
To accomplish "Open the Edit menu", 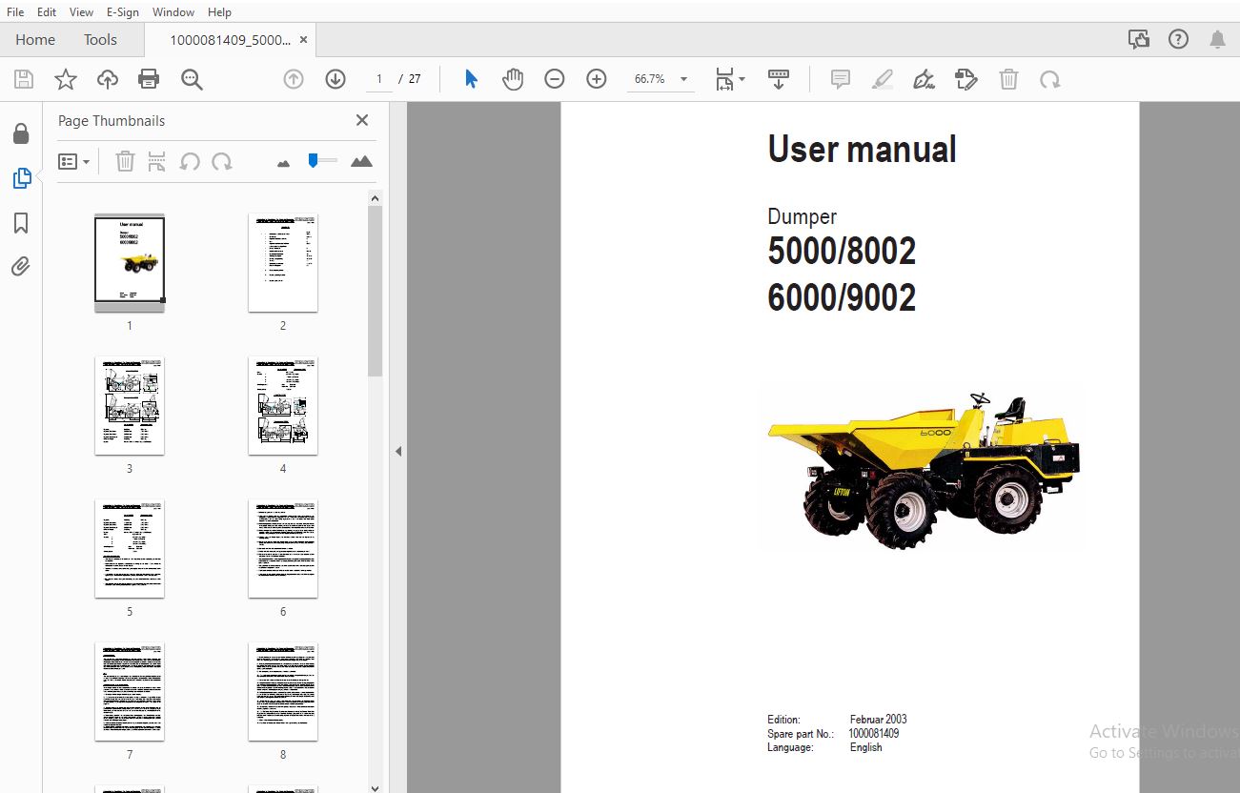I will pyautogui.click(x=47, y=12).
